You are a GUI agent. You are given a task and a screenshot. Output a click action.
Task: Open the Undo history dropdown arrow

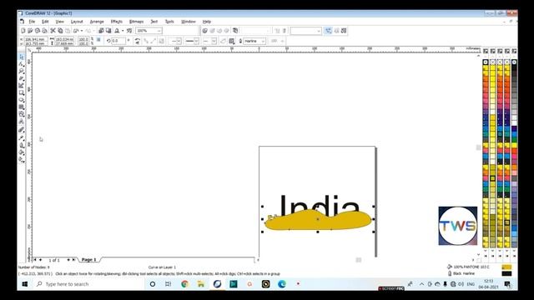point(82,31)
